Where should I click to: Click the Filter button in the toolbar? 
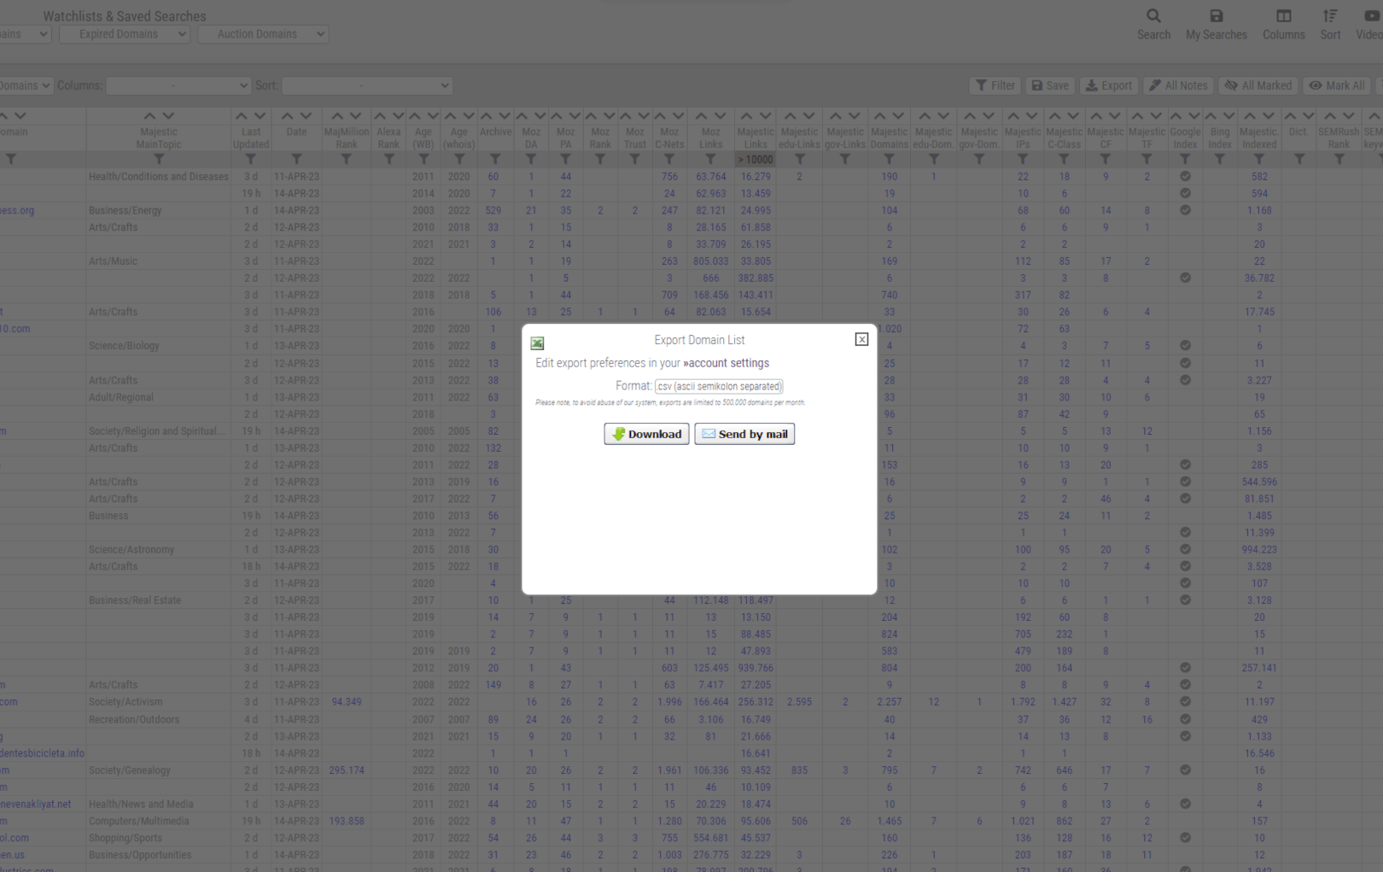pyautogui.click(x=995, y=85)
